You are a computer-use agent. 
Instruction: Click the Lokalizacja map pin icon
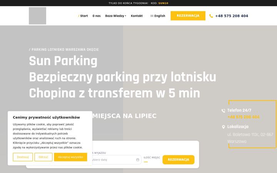[x=224, y=127]
